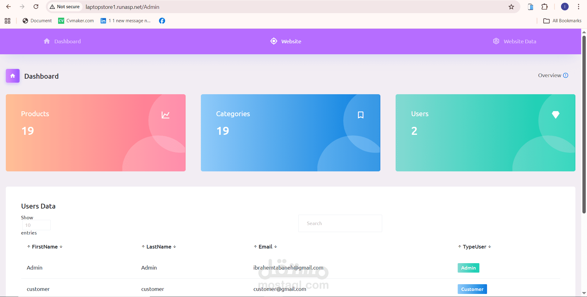
Task: Click email customer@gmail.com cell
Action: tap(280, 289)
